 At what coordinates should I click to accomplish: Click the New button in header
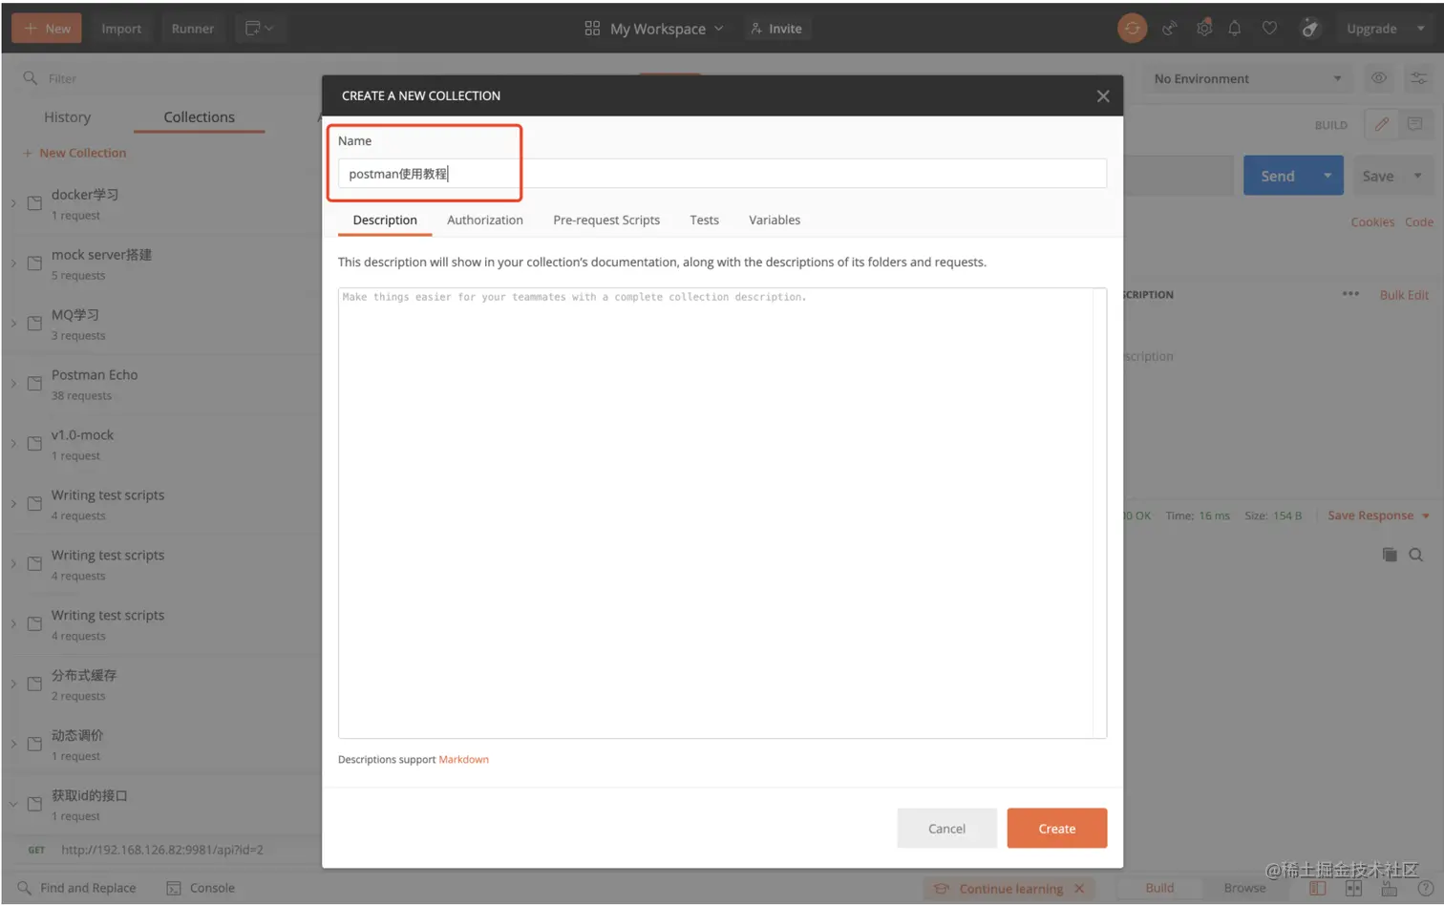(x=47, y=29)
